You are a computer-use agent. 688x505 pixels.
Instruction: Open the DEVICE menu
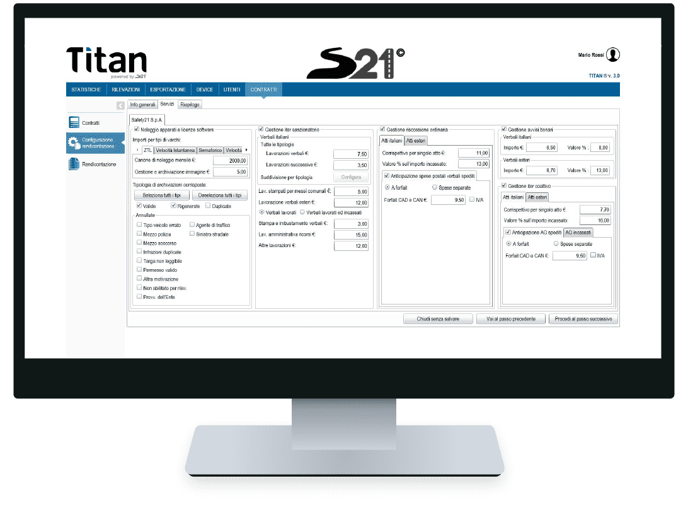(205, 90)
